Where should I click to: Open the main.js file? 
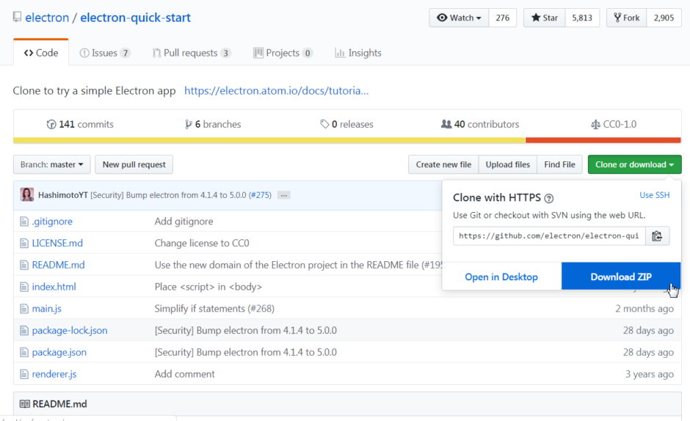[47, 309]
